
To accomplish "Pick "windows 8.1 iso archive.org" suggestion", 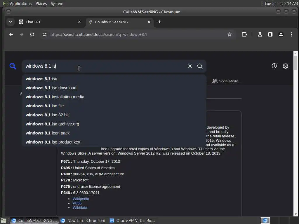I will pyautogui.click(x=114, y=124).
